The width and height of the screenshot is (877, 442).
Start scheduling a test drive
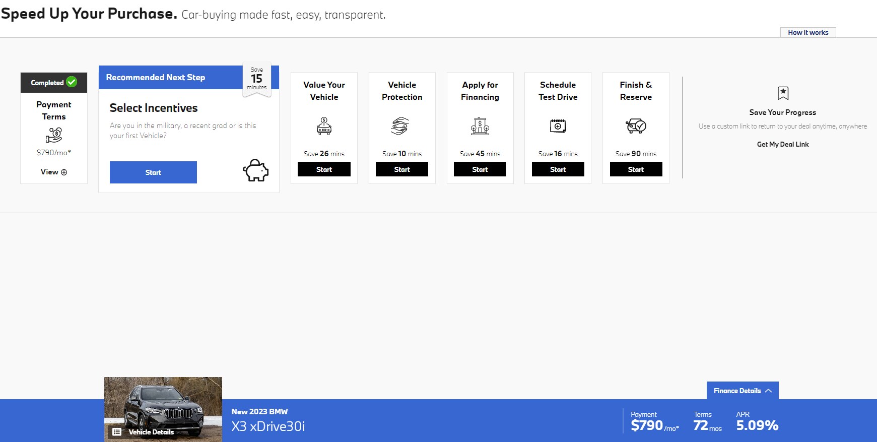(558, 169)
